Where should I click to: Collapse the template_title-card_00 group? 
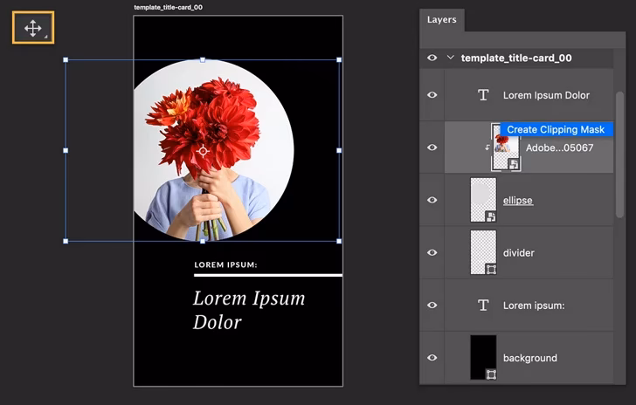[451, 58]
